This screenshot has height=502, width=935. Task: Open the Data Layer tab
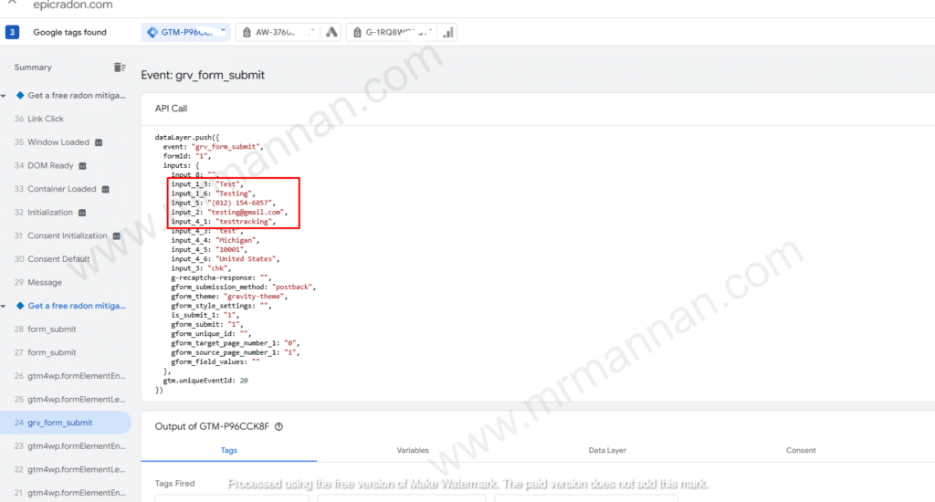click(605, 451)
